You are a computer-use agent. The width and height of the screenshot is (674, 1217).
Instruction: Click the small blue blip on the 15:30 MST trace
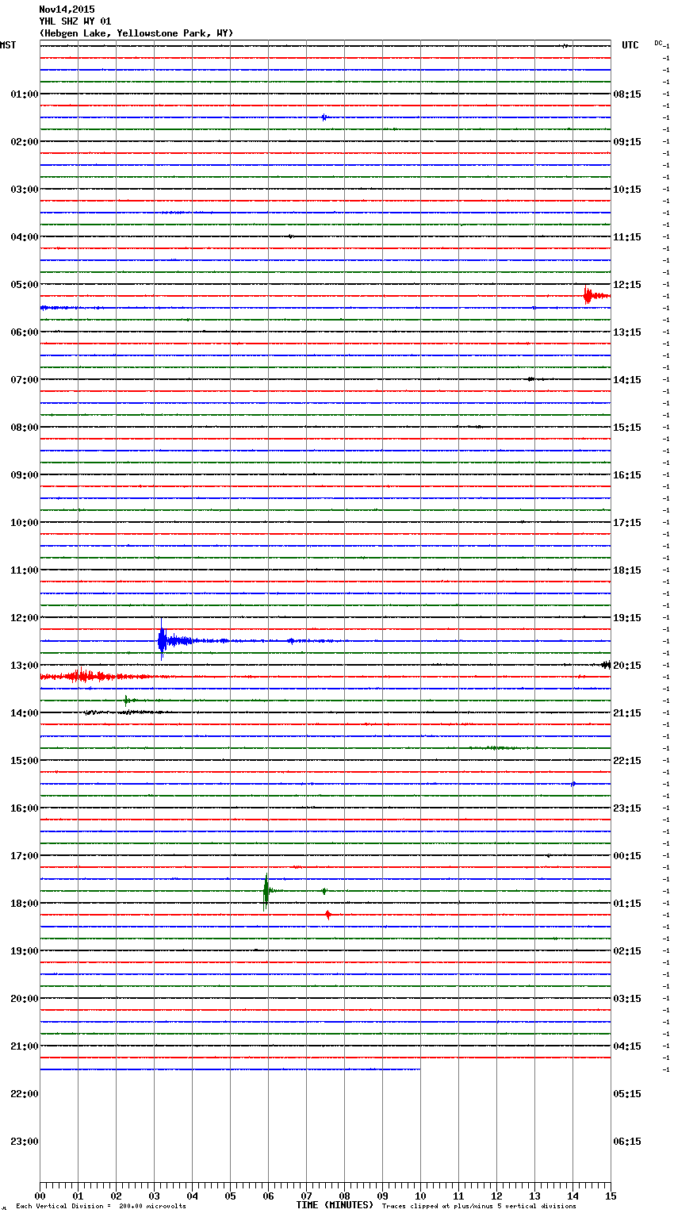pos(573,784)
